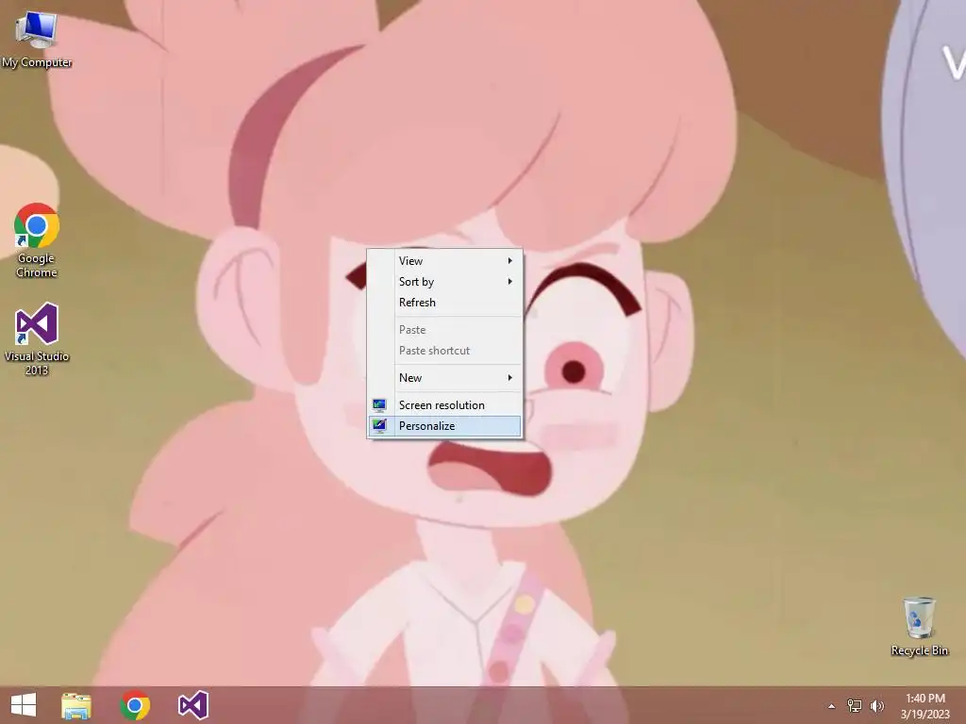Choose Screen resolution in context menu

[445, 405]
